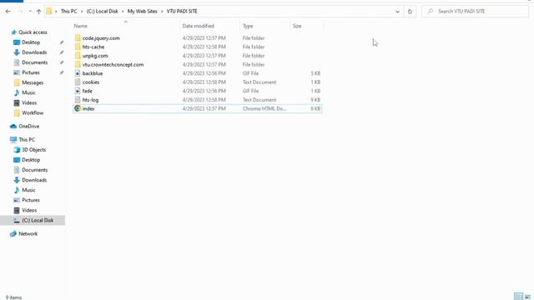The image size is (534, 300).
Task: Click the 'Text Document' type of cookies
Action: [259, 82]
